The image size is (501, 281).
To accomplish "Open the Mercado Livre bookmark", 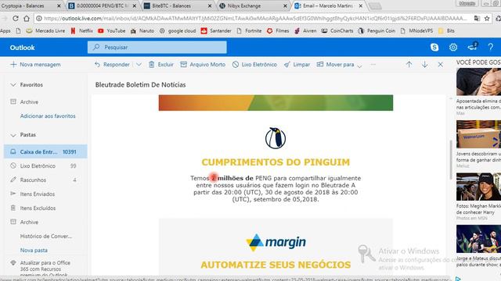I will [45, 30].
